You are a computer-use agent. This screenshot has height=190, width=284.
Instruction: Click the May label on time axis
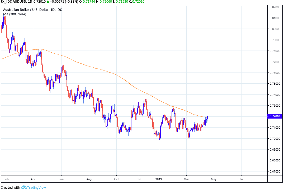214,179
